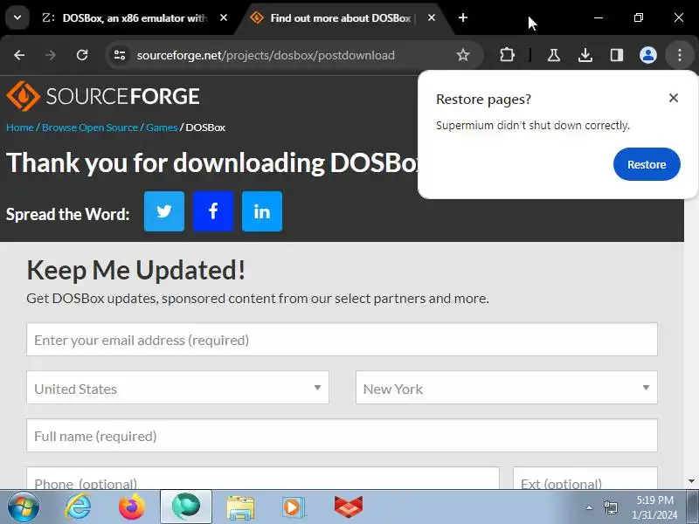Share on LinkedIn

262,211
